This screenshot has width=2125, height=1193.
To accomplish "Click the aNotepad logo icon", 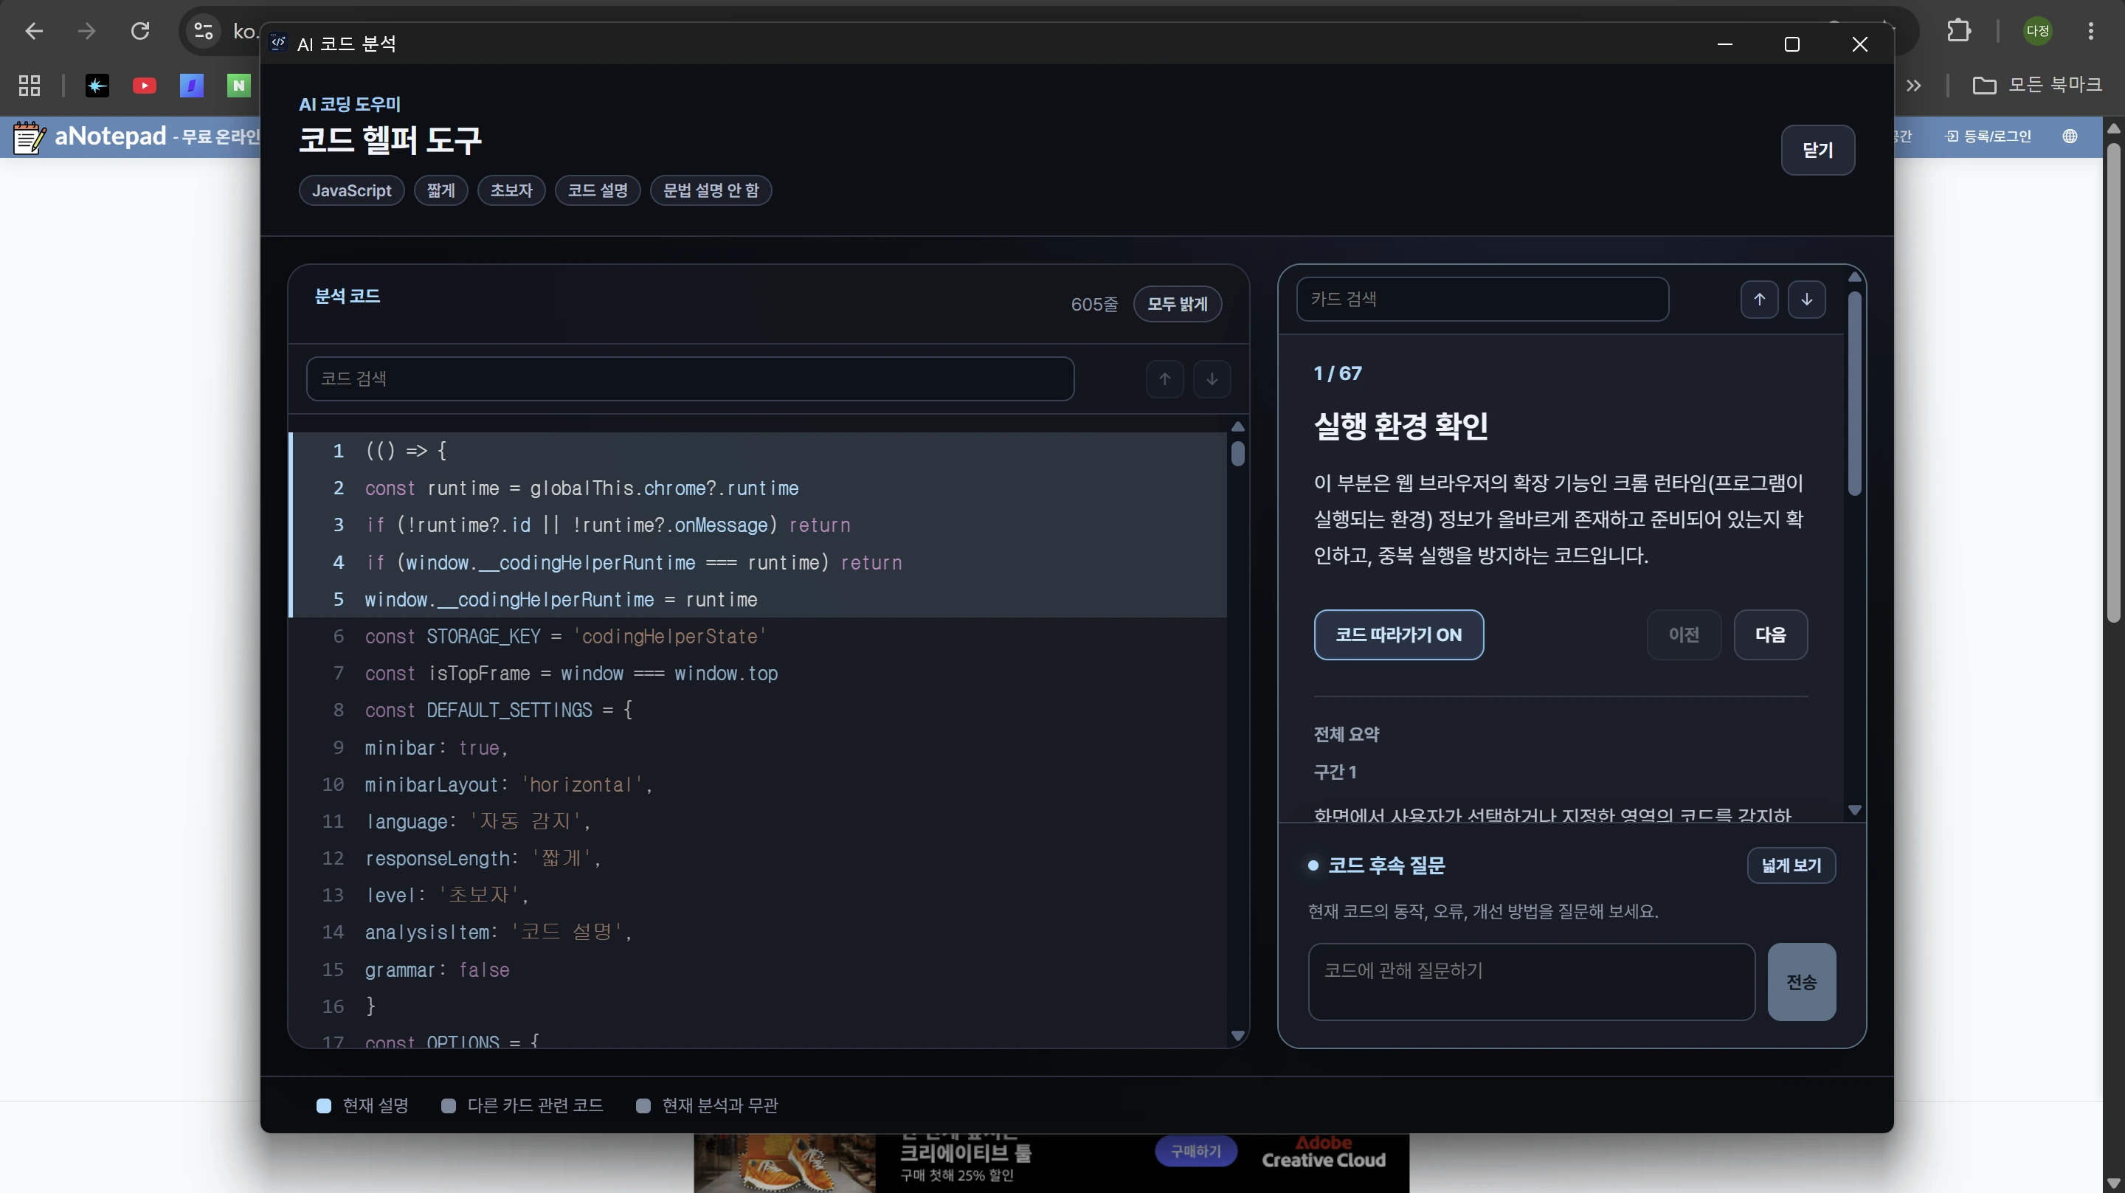I will coord(28,137).
